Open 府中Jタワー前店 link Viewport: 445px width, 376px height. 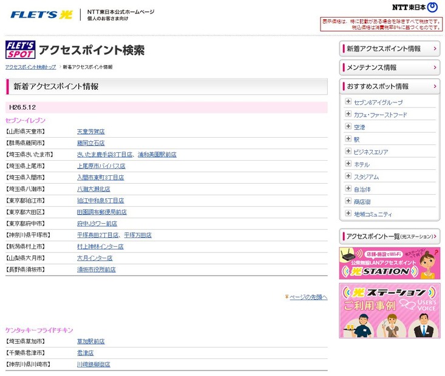97,224
